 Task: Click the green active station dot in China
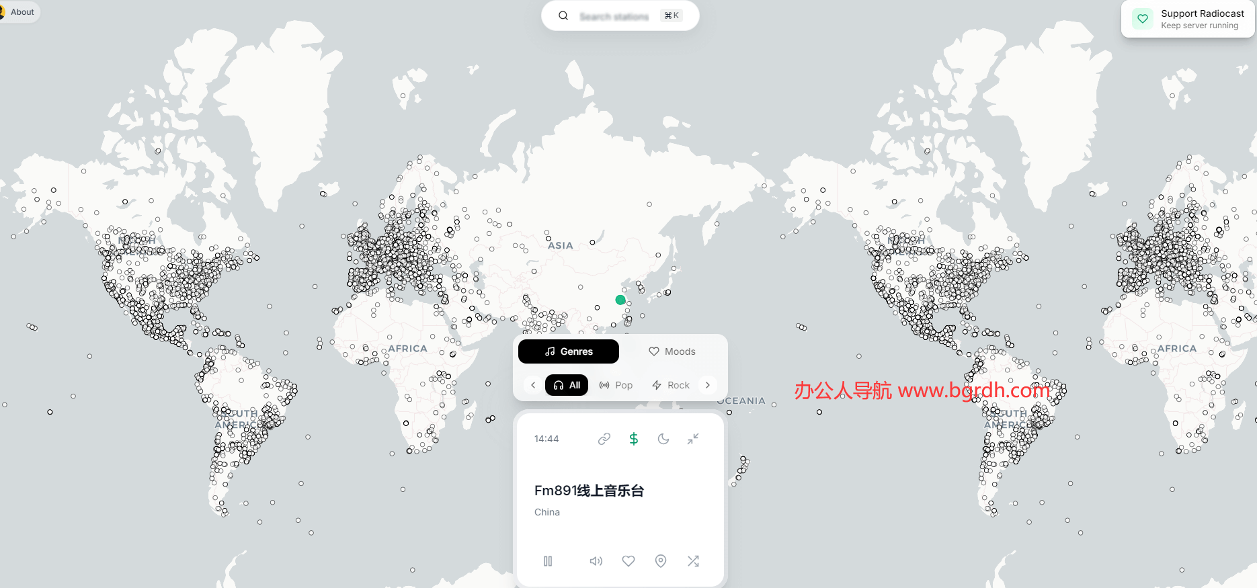pos(620,300)
